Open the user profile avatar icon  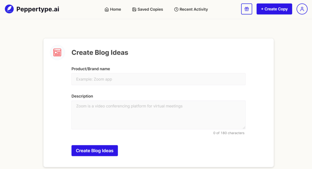point(302,9)
